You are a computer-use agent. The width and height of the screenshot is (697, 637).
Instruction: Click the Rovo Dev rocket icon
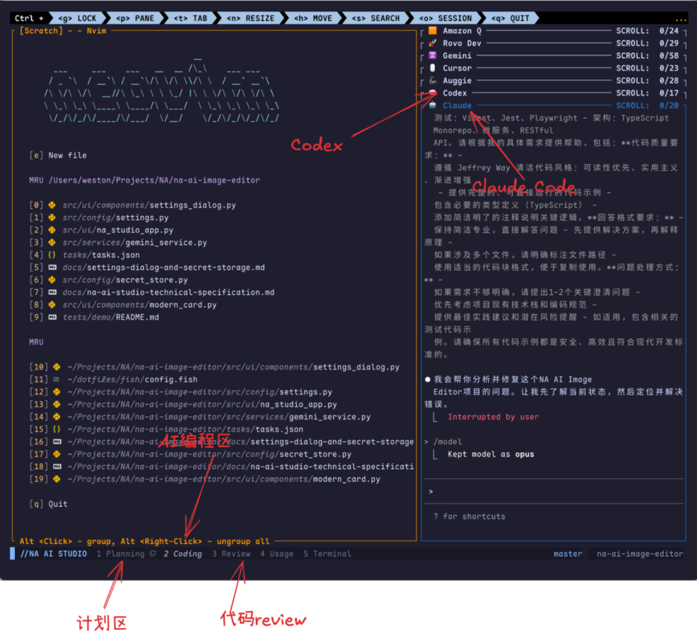432,43
